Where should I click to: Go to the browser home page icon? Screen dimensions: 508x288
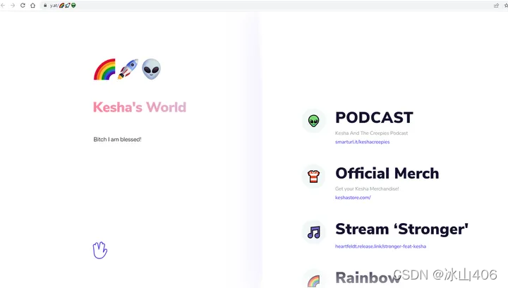32,6
